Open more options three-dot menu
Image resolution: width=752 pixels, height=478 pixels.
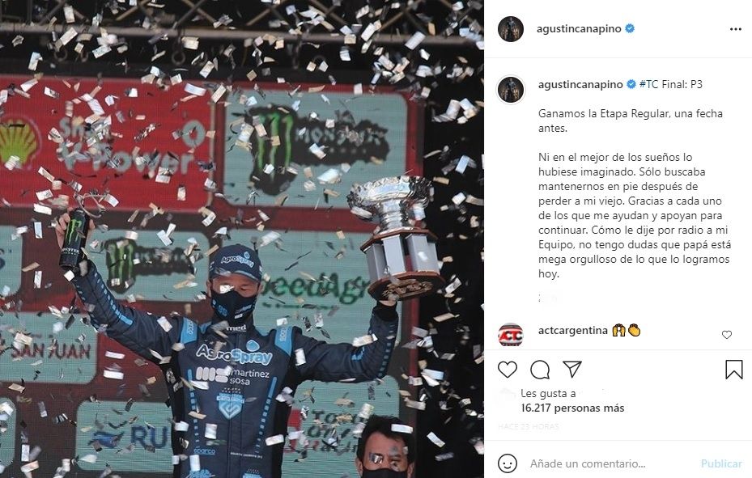click(735, 29)
